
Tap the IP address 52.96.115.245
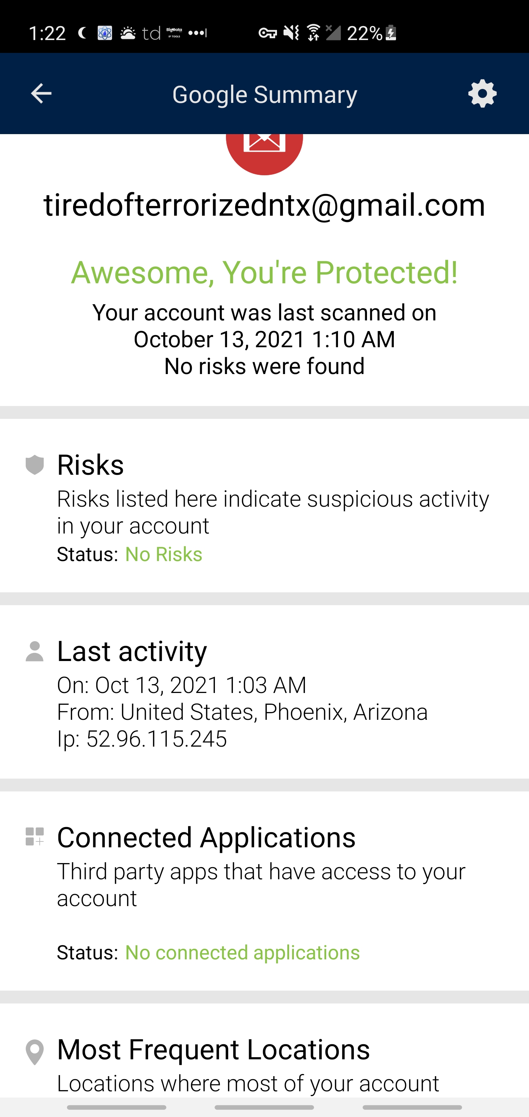click(x=156, y=739)
